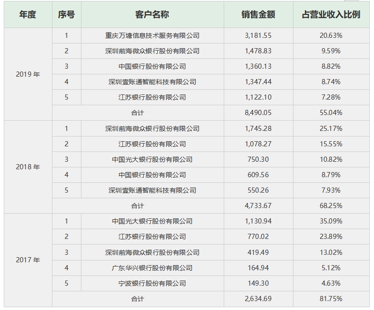Click sales amount 1,122.10

(x=258, y=97)
